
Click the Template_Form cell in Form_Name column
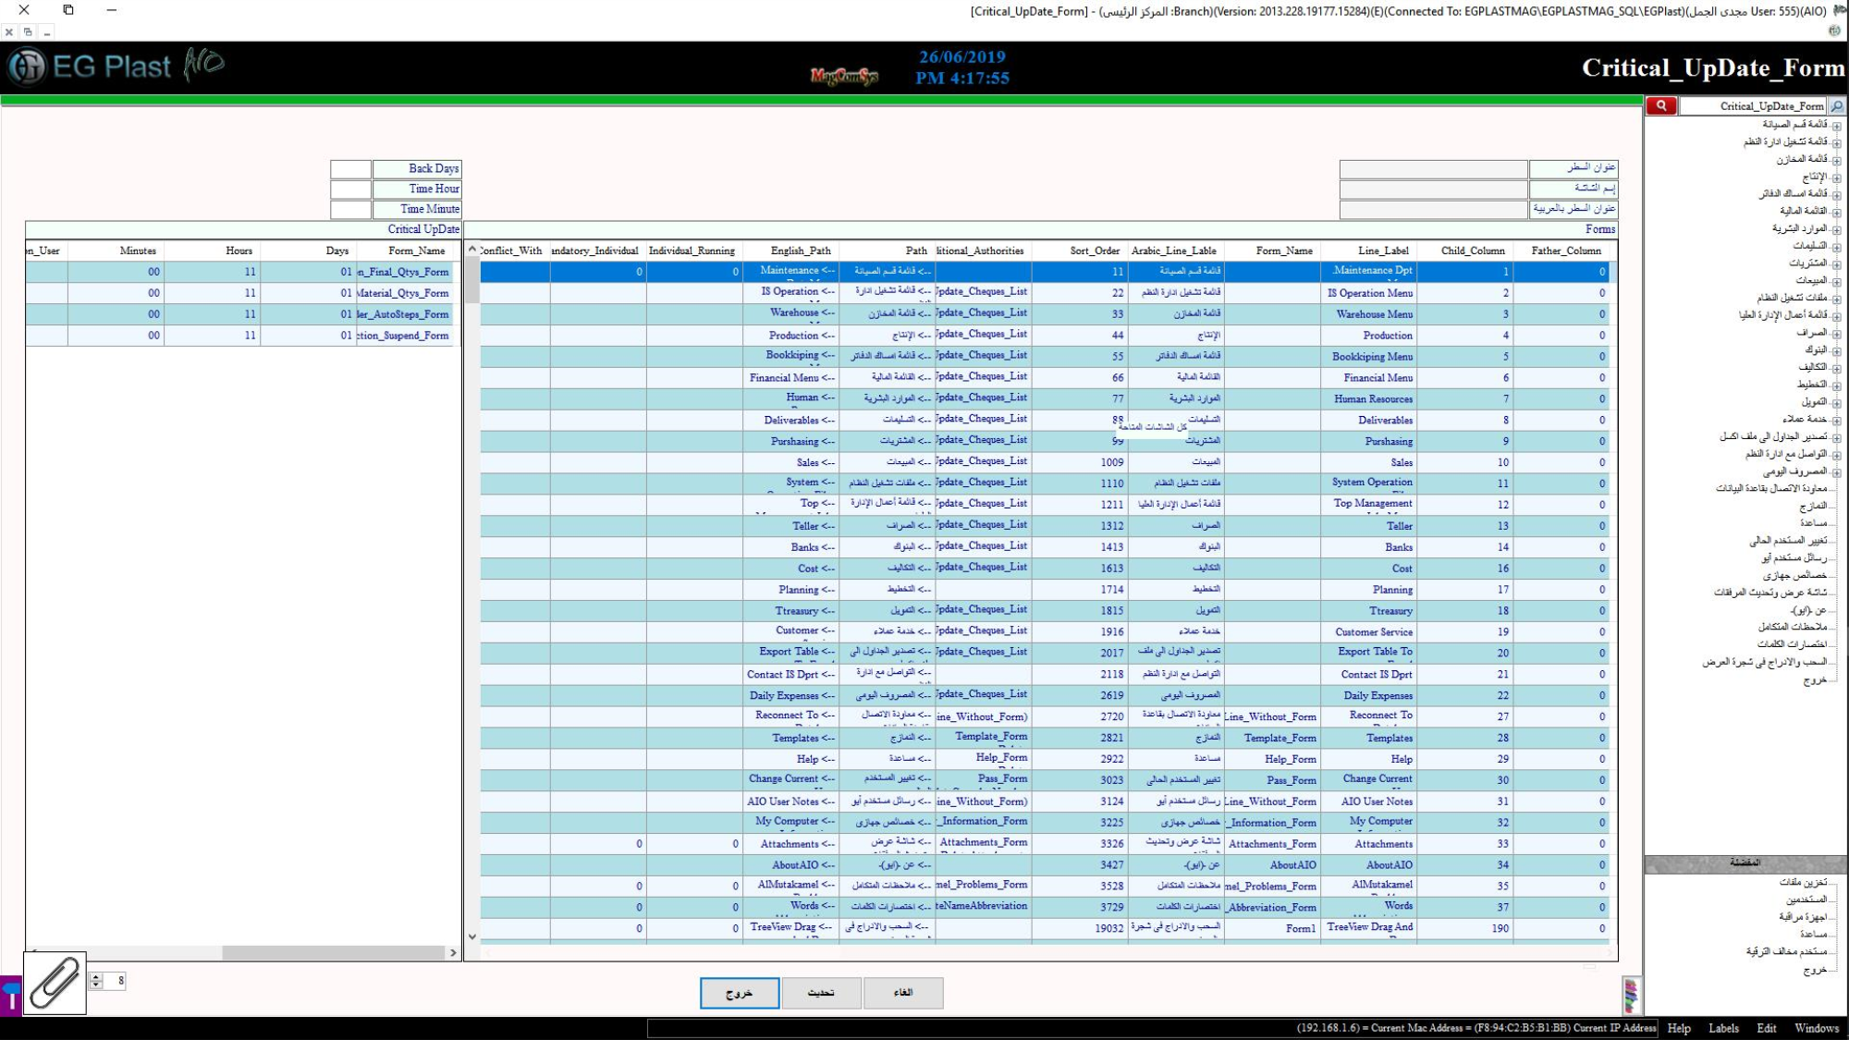(1272, 738)
